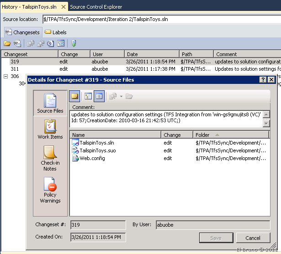Switch to the Labels tab
The height and width of the screenshot is (254, 281).
(55, 32)
